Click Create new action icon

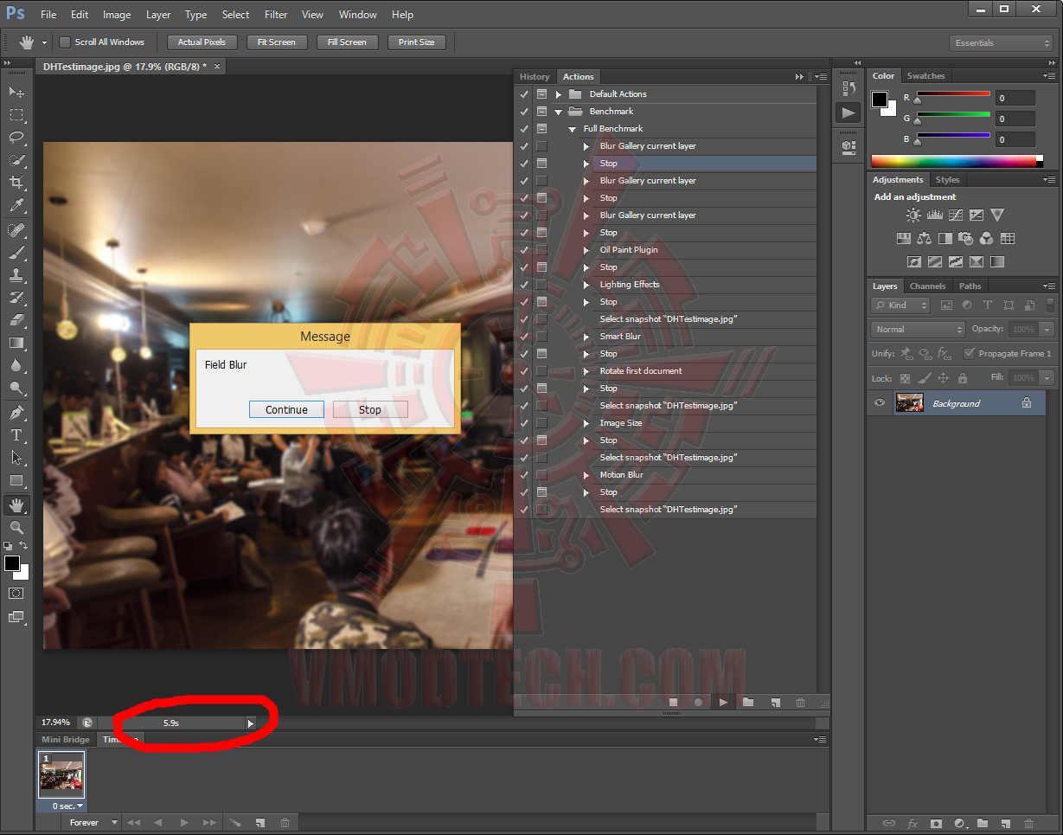(776, 703)
